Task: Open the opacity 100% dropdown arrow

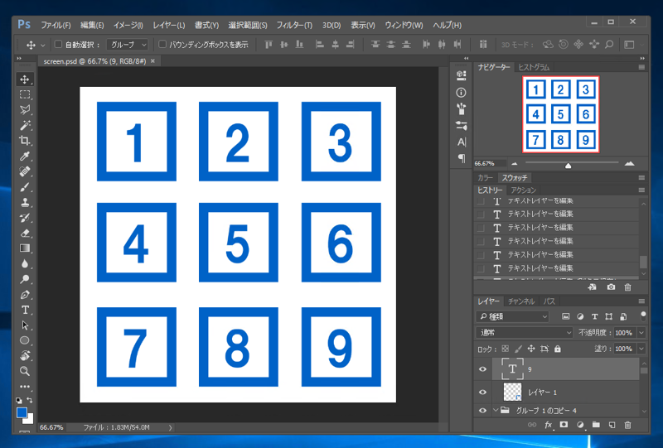Action: 641,333
